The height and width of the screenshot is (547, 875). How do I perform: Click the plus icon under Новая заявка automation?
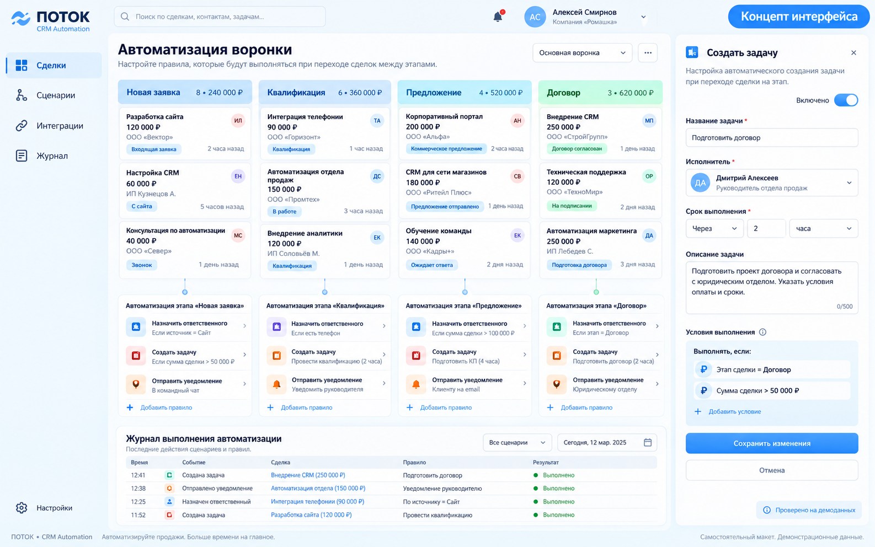130,407
